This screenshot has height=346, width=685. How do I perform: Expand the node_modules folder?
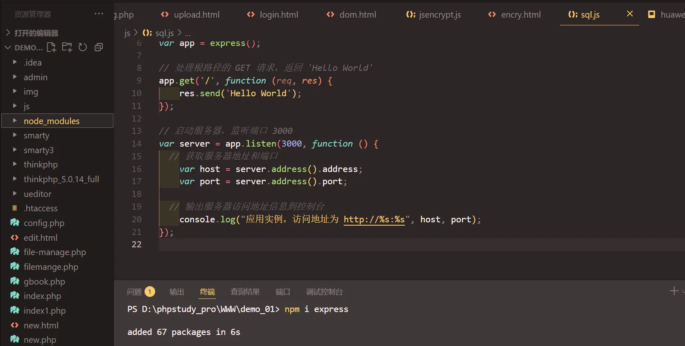52,121
